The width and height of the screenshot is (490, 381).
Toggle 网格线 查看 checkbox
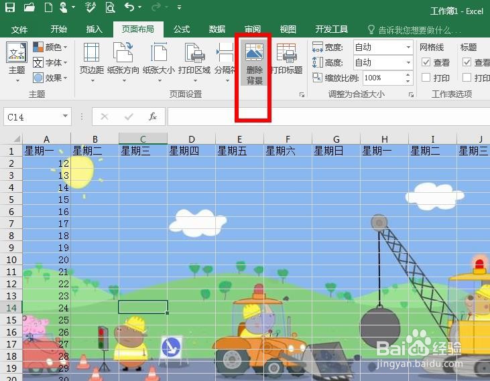426,62
